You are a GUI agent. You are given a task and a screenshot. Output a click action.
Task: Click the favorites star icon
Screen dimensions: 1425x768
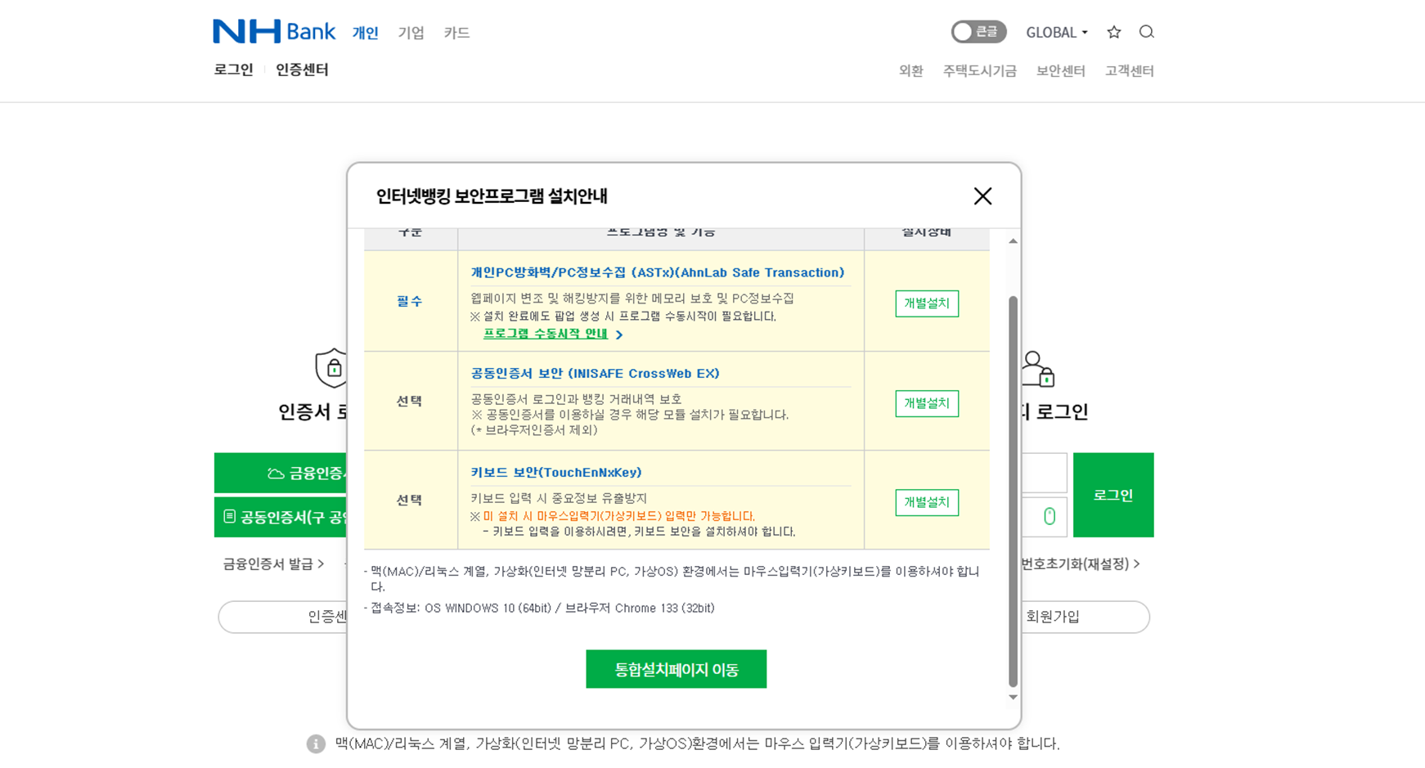pos(1113,32)
